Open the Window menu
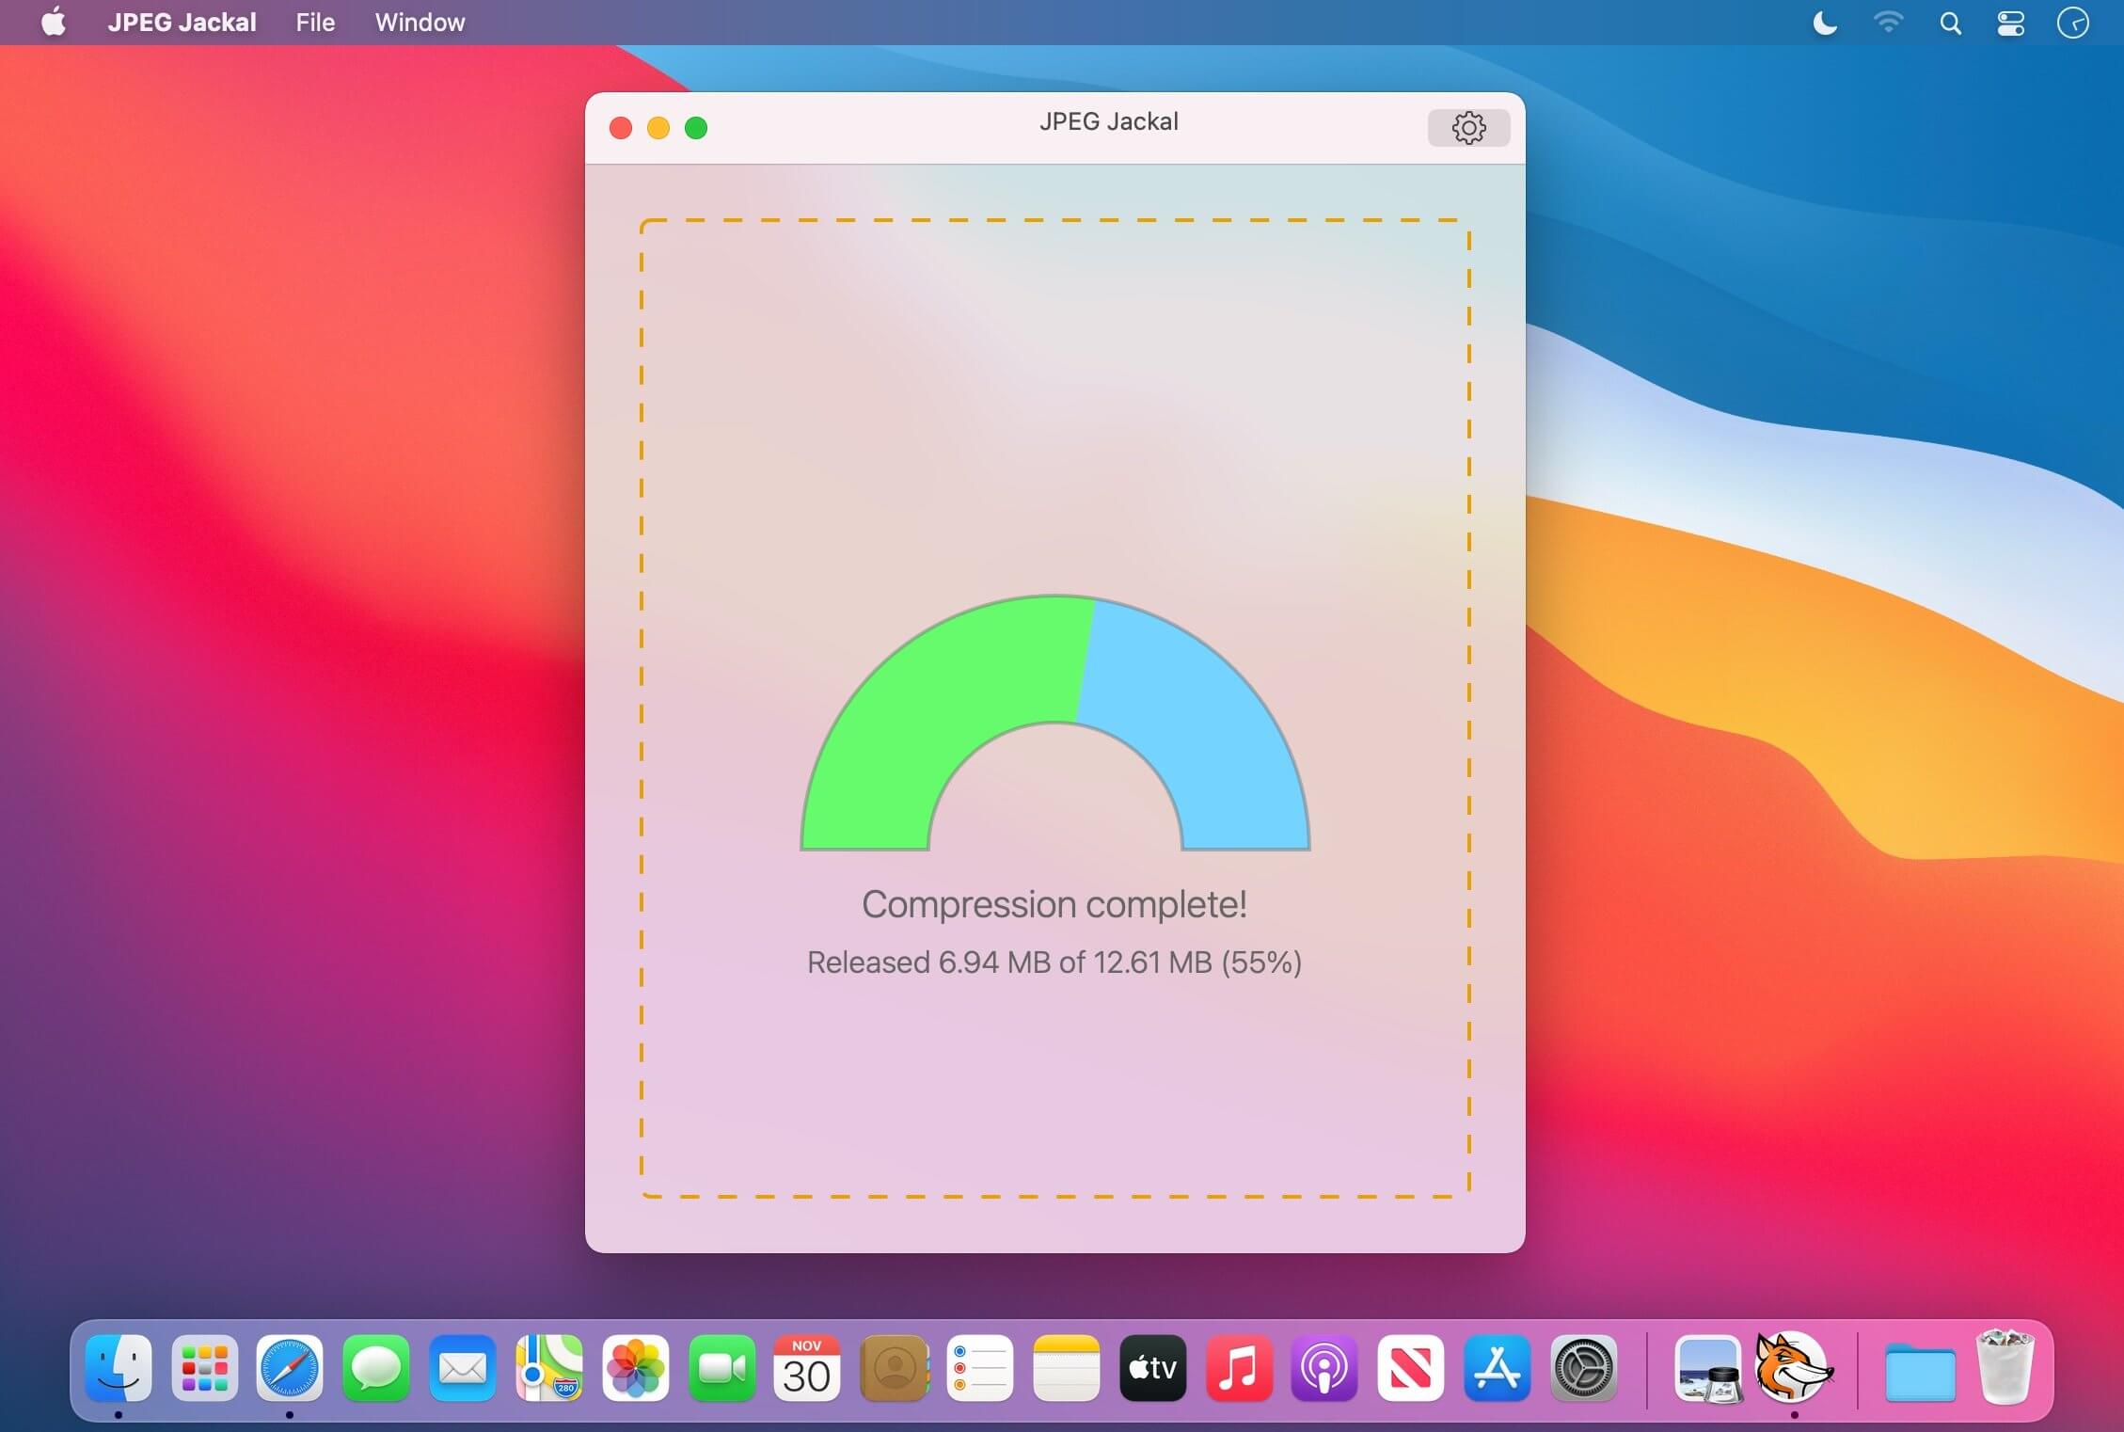Image resolution: width=2124 pixels, height=1432 pixels. (420, 23)
